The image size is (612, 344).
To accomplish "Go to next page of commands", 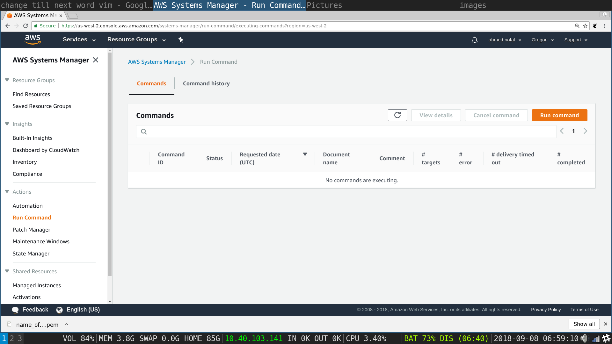I will tap(585, 131).
